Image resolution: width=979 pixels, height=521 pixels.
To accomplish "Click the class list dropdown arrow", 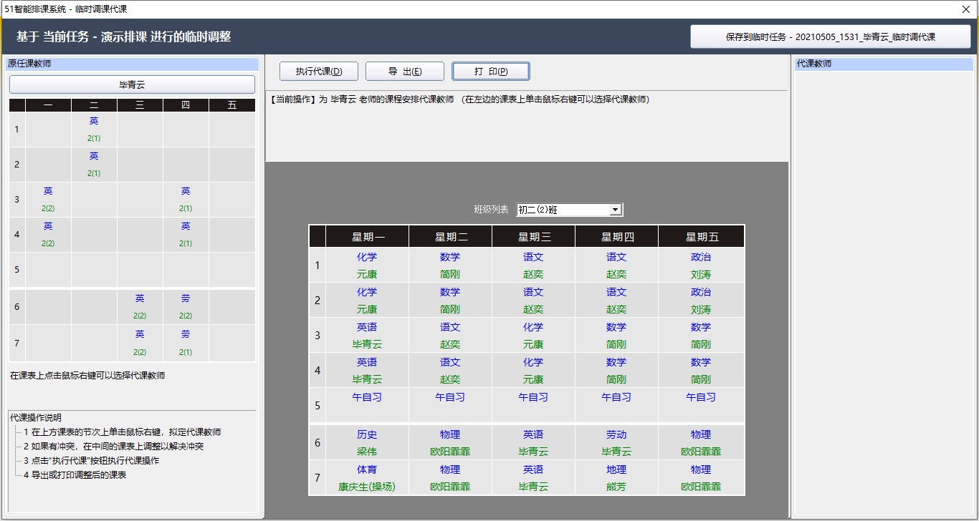I will pos(616,209).
